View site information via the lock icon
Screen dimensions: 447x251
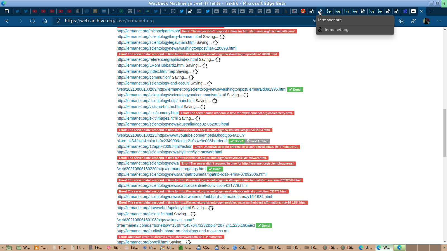pyautogui.click(x=59, y=21)
